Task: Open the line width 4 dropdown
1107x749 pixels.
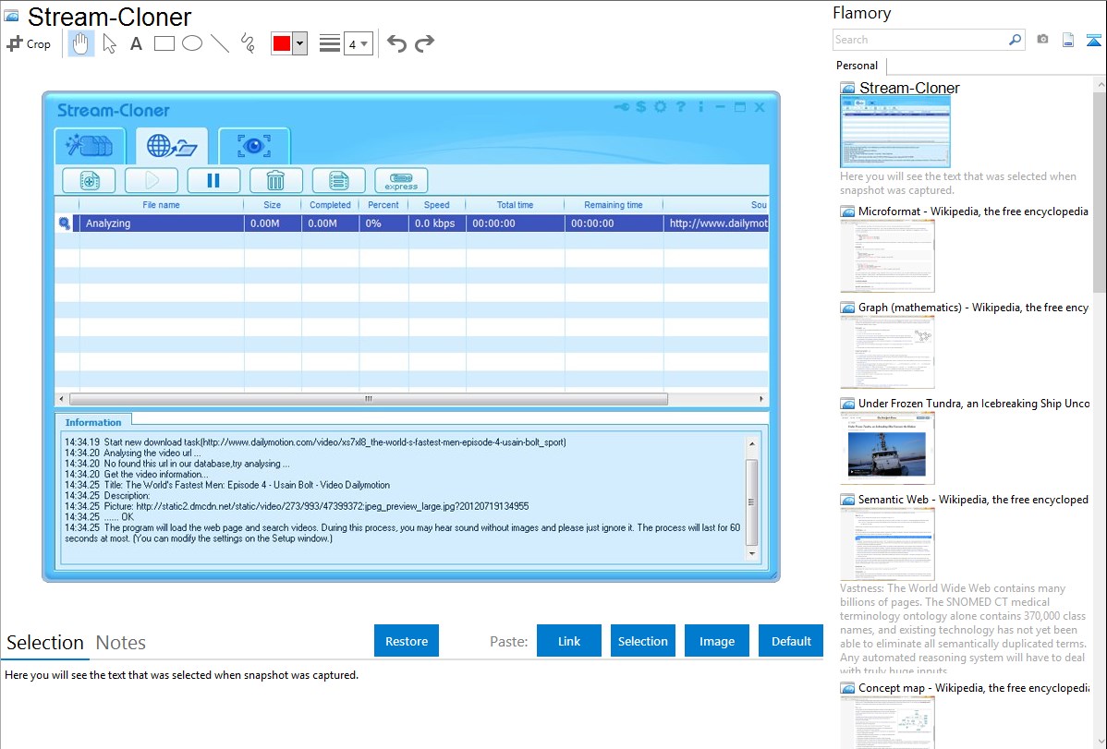Action: [358, 43]
